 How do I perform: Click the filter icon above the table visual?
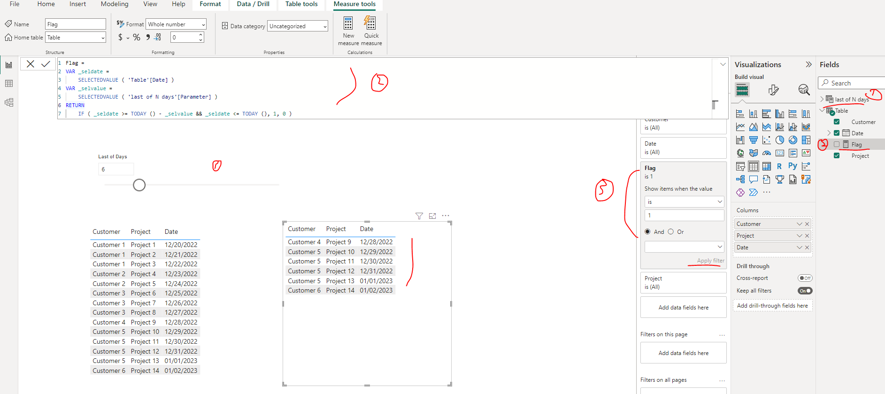tap(419, 216)
